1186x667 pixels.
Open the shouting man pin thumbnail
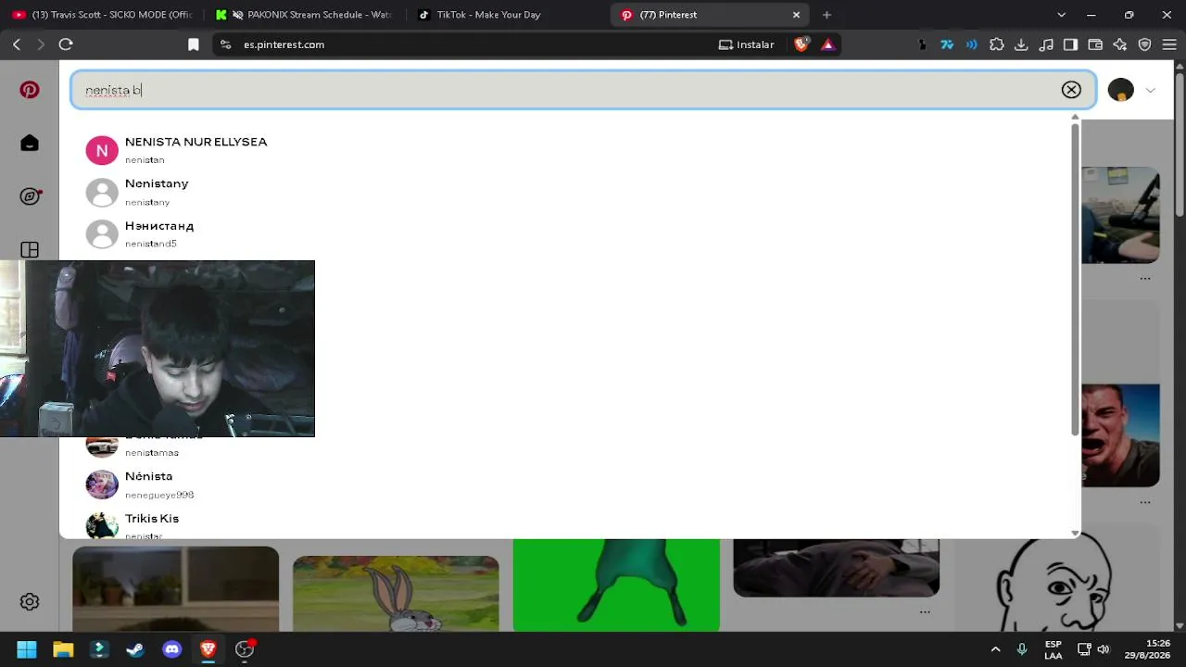click(1120, 435)
